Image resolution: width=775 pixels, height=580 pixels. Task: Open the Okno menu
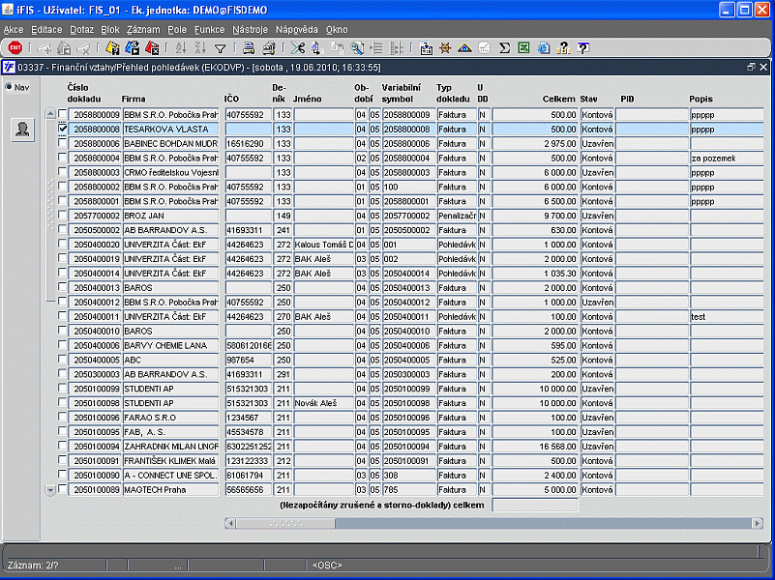click(x=337, y=30)
